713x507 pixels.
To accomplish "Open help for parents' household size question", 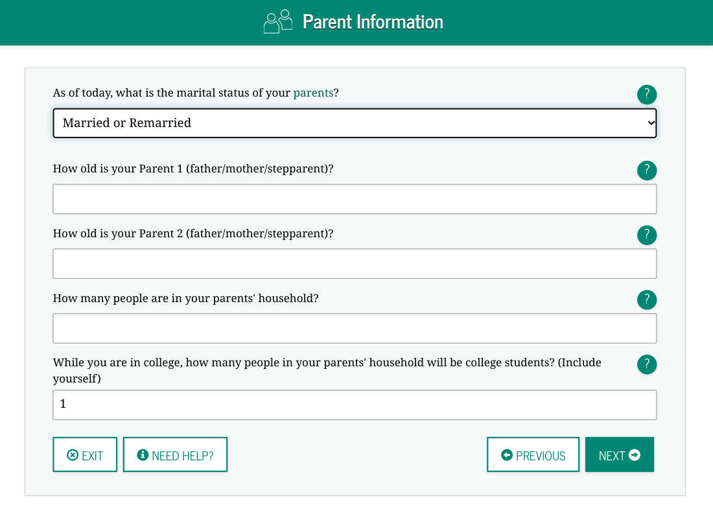I will [647, 300].
